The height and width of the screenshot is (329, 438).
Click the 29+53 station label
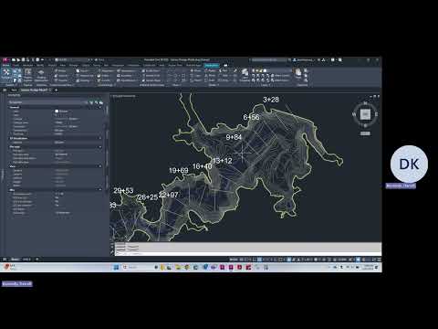click(x=123, y=191)
